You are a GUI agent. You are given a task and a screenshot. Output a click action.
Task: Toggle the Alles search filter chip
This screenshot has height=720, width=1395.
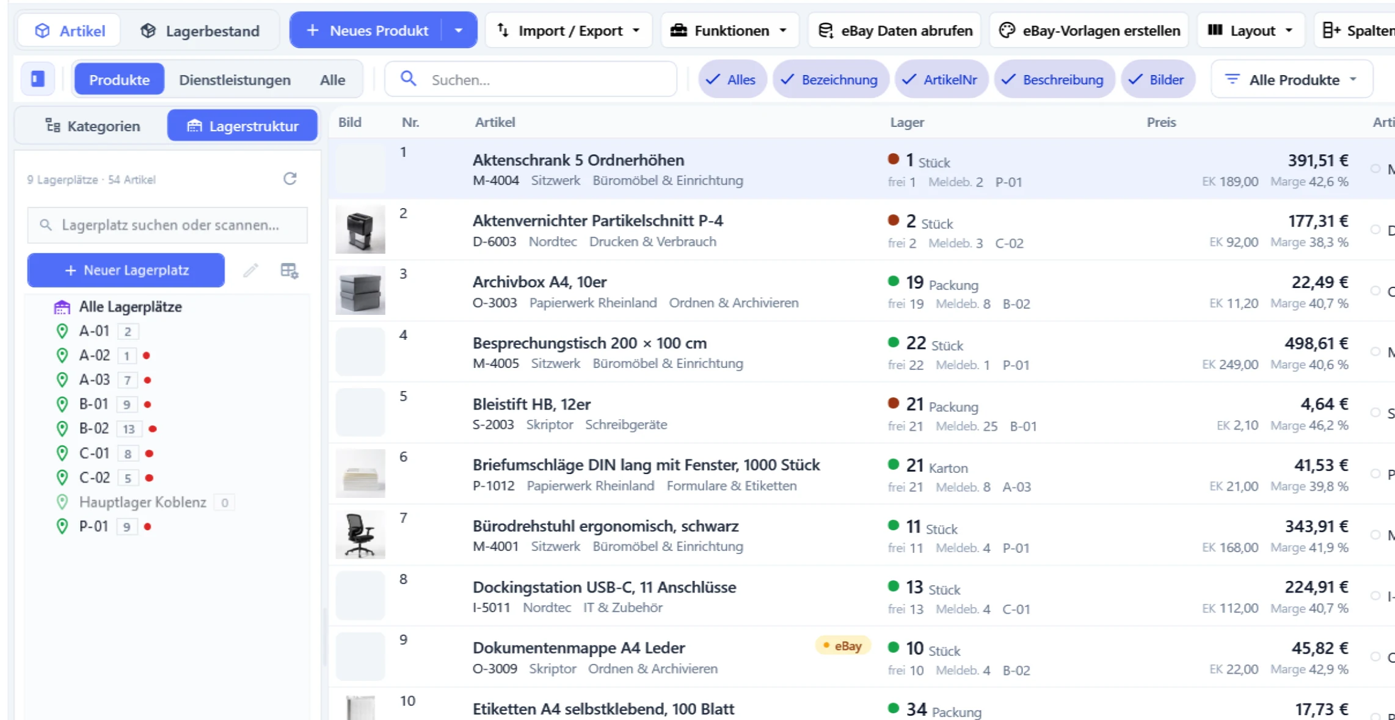pos(732,79)
